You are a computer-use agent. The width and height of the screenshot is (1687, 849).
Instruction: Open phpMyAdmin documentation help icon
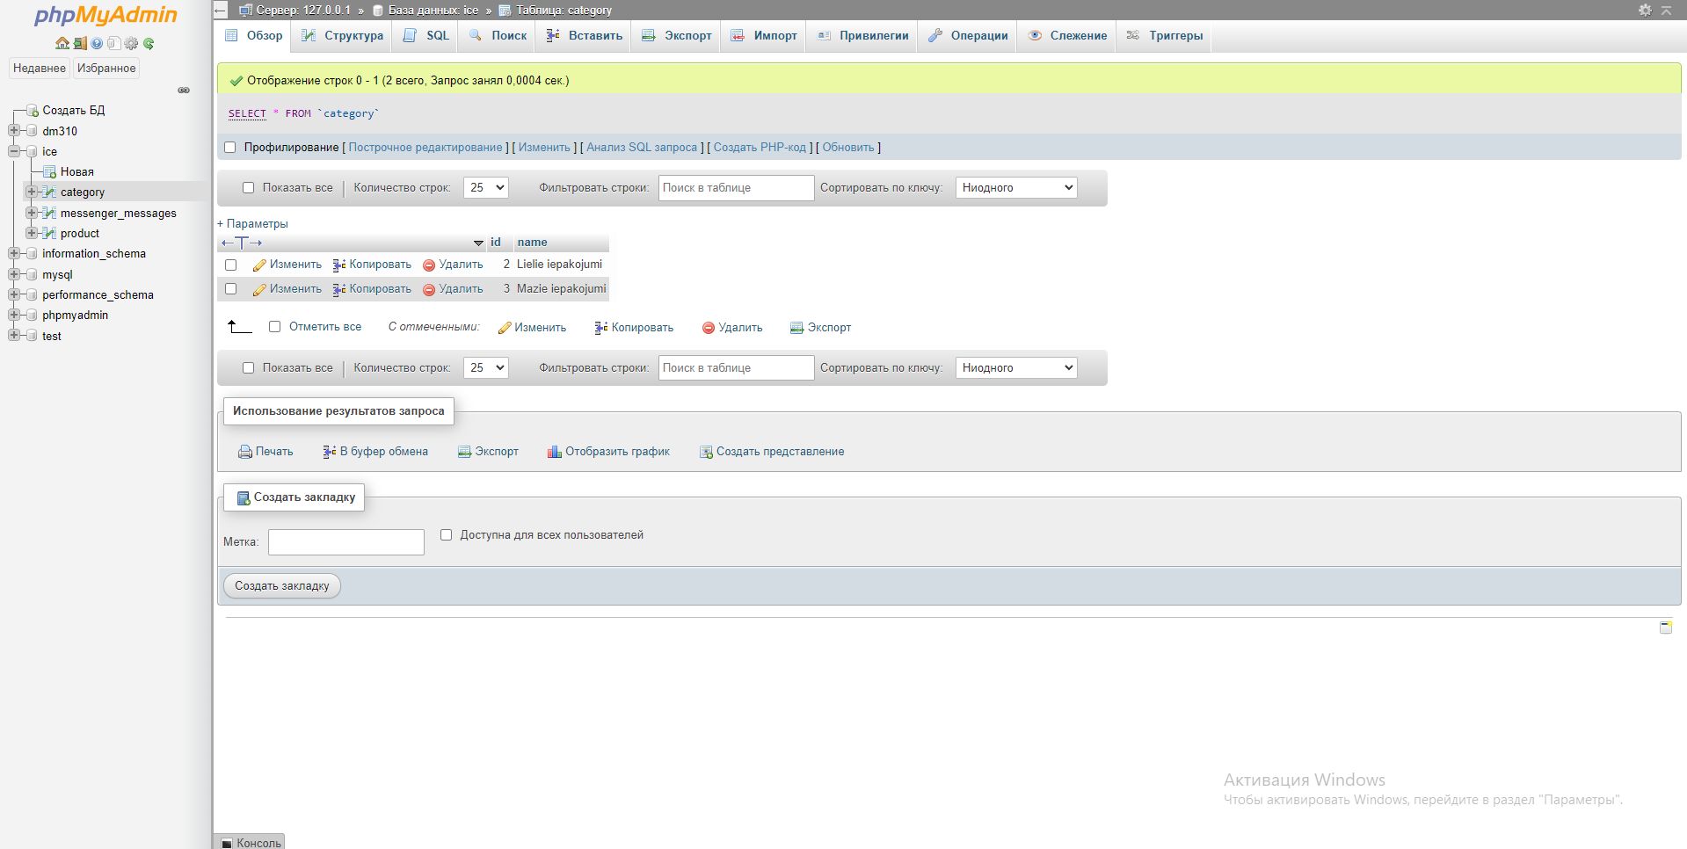(97, 43)
